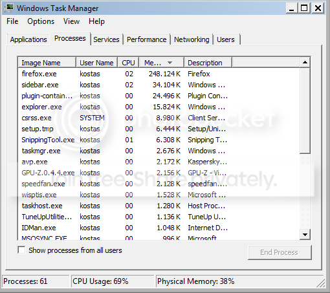This screenshot has height=293, width=330.
Task: Sort by Memory column header
Action: tap(161, 63)
